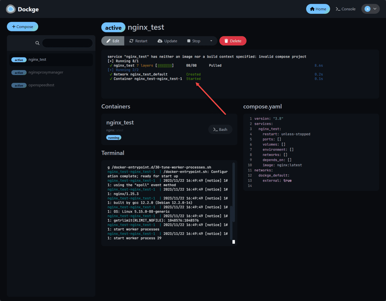This screenshot has height=301, width=386.
Task: Create a new stack with the Compose button
Action: 22,26
